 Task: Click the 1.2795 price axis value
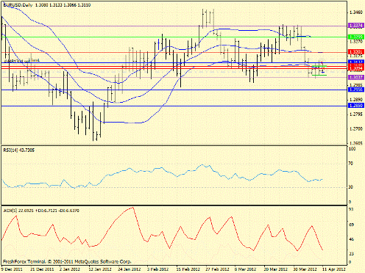[356, 114]
